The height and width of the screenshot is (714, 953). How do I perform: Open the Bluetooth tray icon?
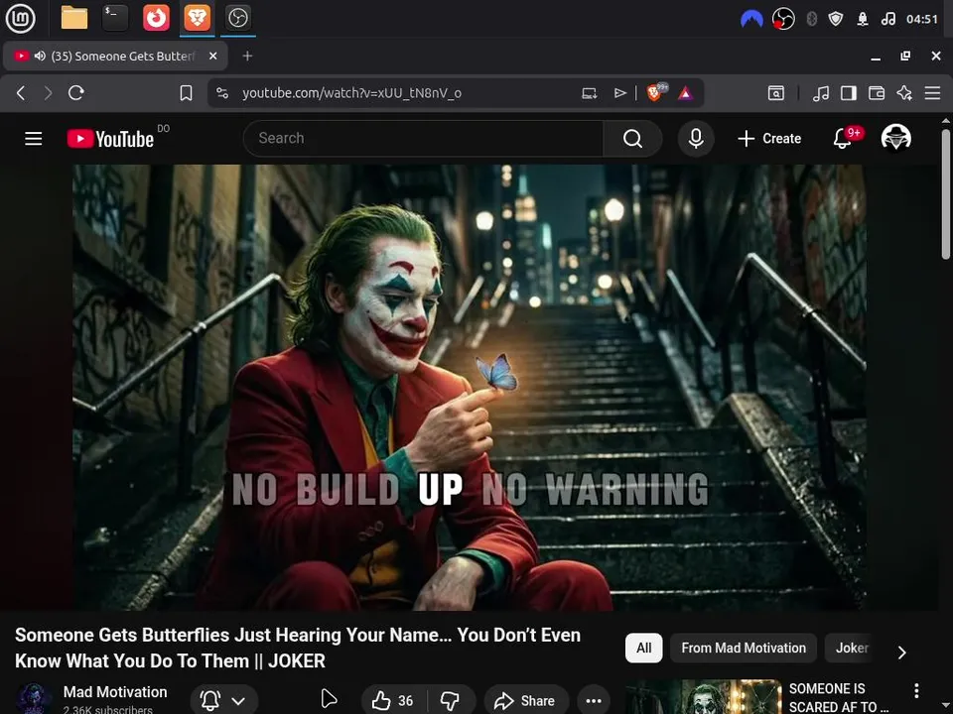coord(811,19)
